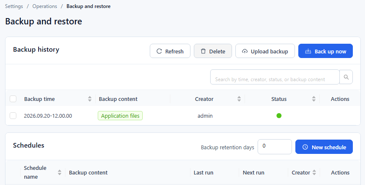The height and width of the screenshot is (185, 365).
Task: Click the Backup and restore breadcrumb item
Action: (89, 6)
